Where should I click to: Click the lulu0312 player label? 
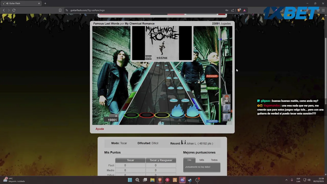coord(212,121)
